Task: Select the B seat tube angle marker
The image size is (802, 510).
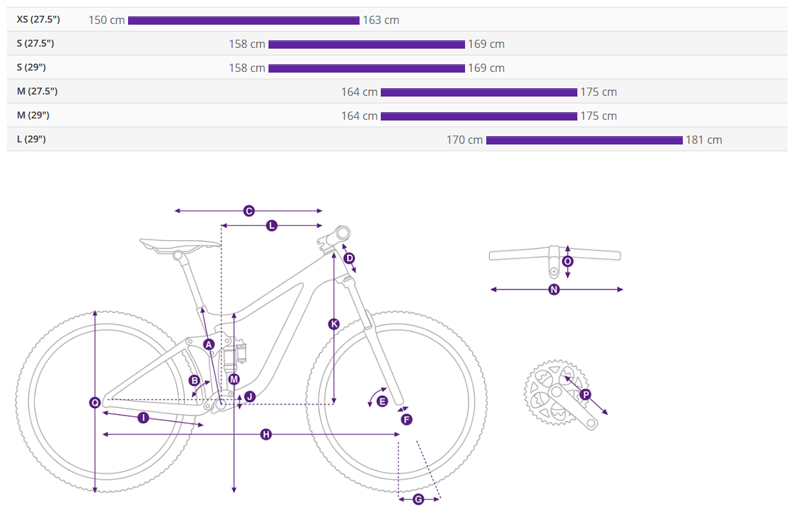Action: 195,380
